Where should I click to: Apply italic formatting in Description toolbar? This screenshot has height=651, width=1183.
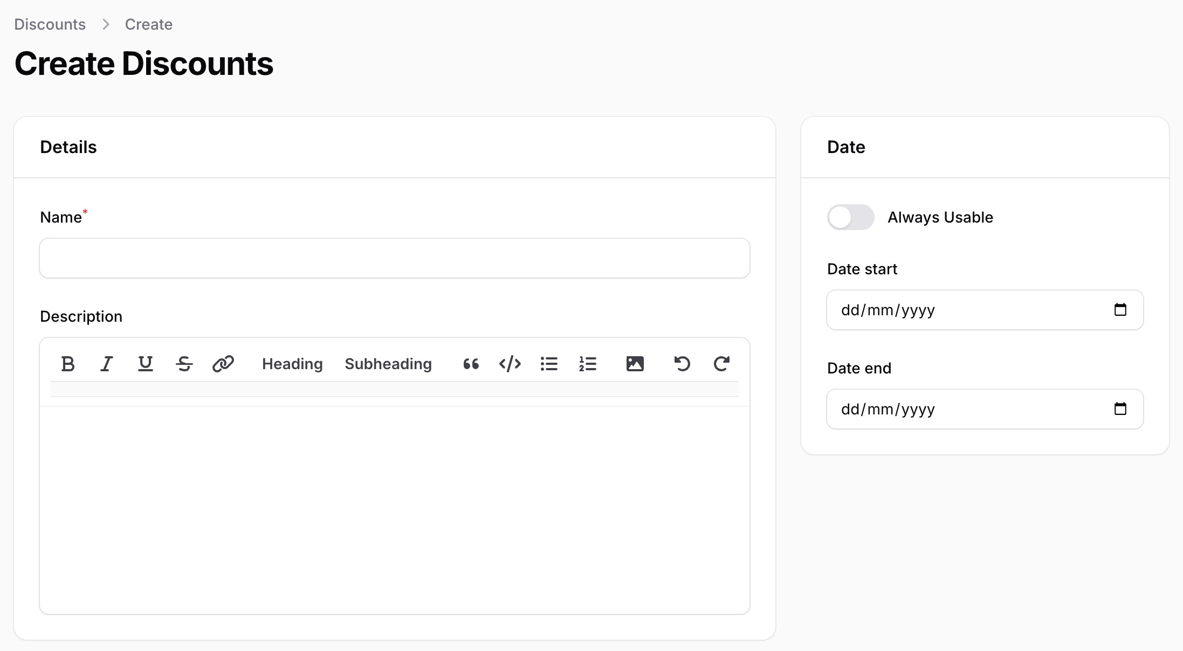(x=107, y=364)
